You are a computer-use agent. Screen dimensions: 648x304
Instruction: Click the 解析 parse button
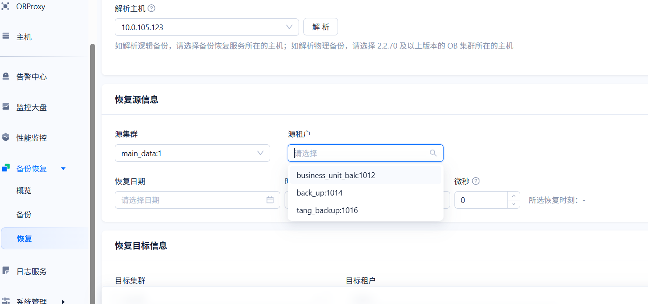(x=320, y=27)
